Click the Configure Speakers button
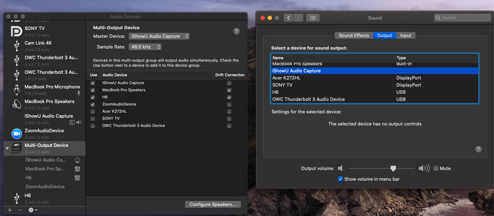494x216 pixels. point(213,204)
